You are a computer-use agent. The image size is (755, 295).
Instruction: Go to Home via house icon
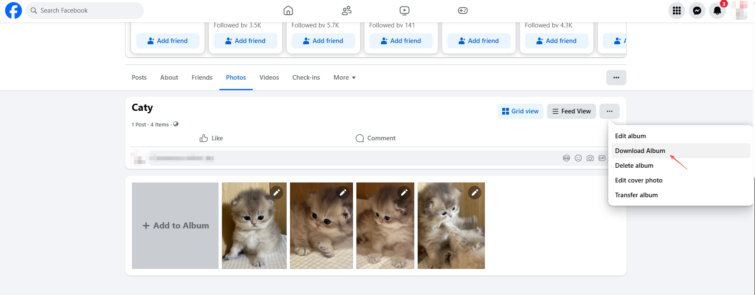pos(288,11)
